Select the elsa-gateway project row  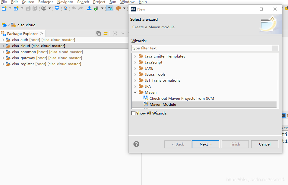pyautogui.click(x=44, y=58)
